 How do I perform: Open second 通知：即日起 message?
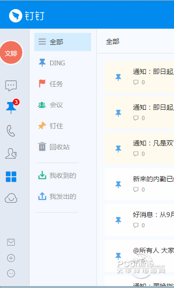coord(139,113)
